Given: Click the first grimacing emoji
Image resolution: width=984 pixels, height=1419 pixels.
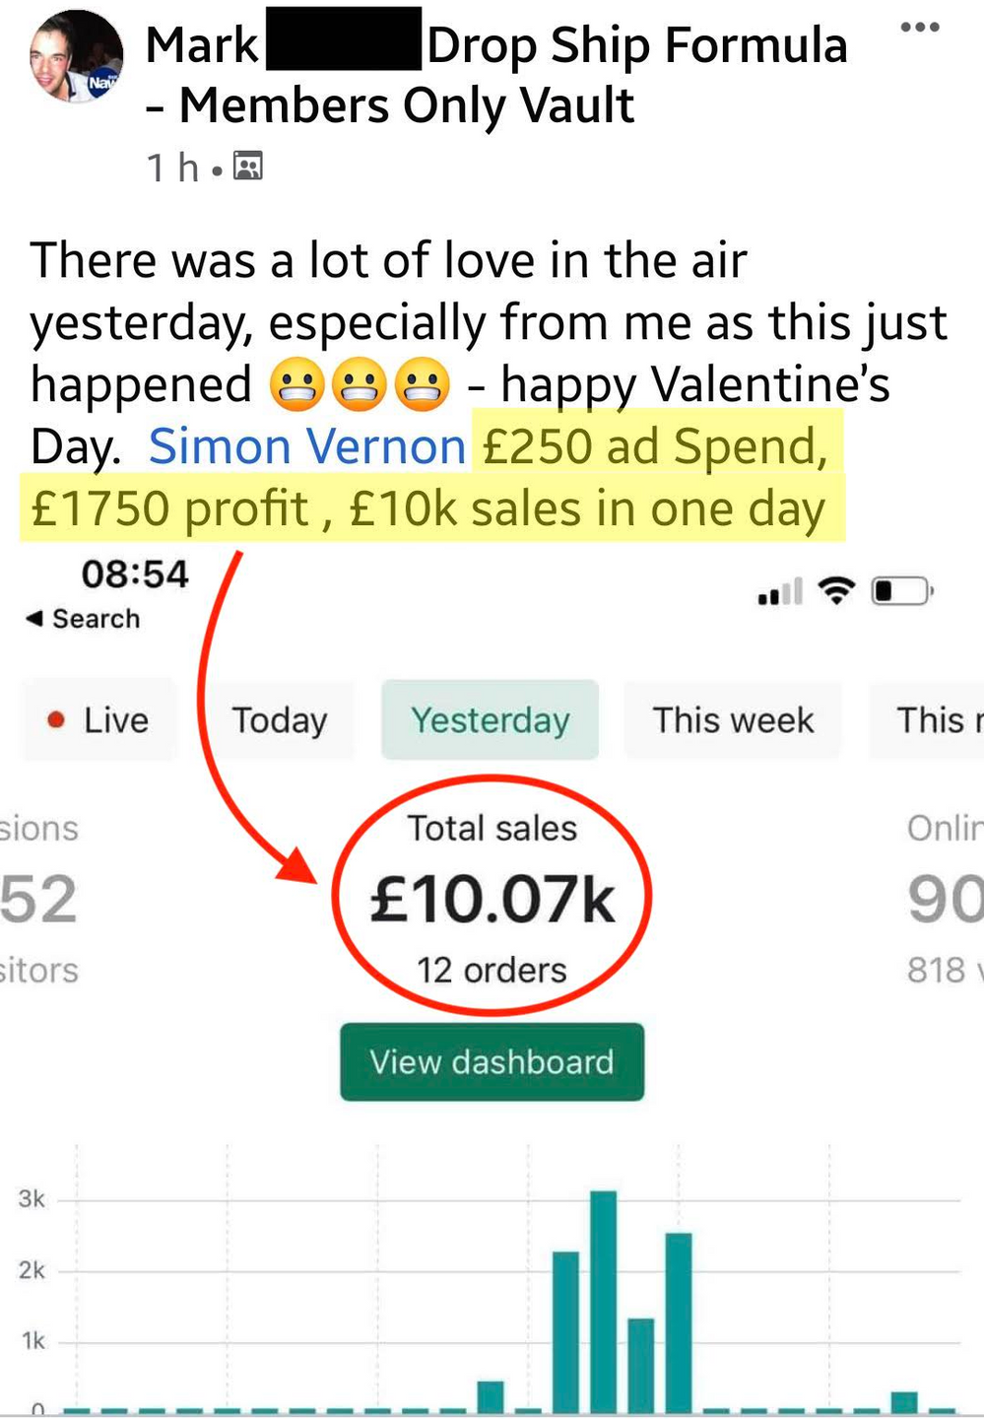Looking at the screenshot, I should point(296,385).
